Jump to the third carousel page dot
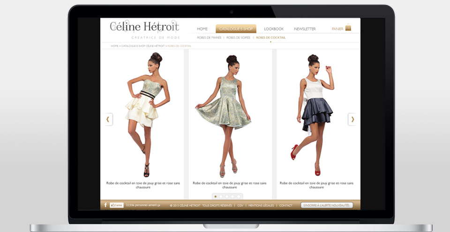 coord(227,196)
